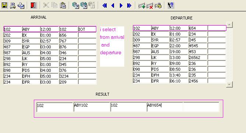The height and width of the screenshot is (133, 246).
Task: Select departure field showing 26562
Action: coord(198,58)
